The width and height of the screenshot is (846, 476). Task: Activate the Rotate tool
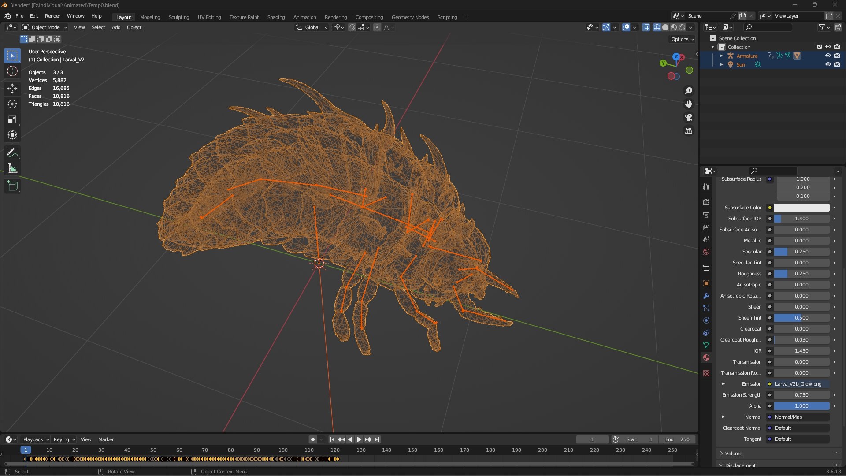12,104
